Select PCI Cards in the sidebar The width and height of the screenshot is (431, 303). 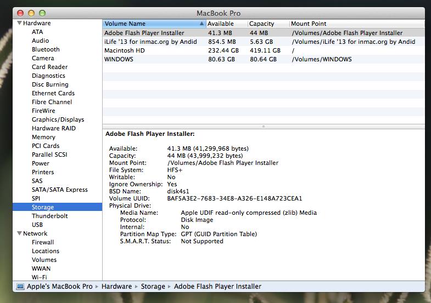(x=46, y=146)
